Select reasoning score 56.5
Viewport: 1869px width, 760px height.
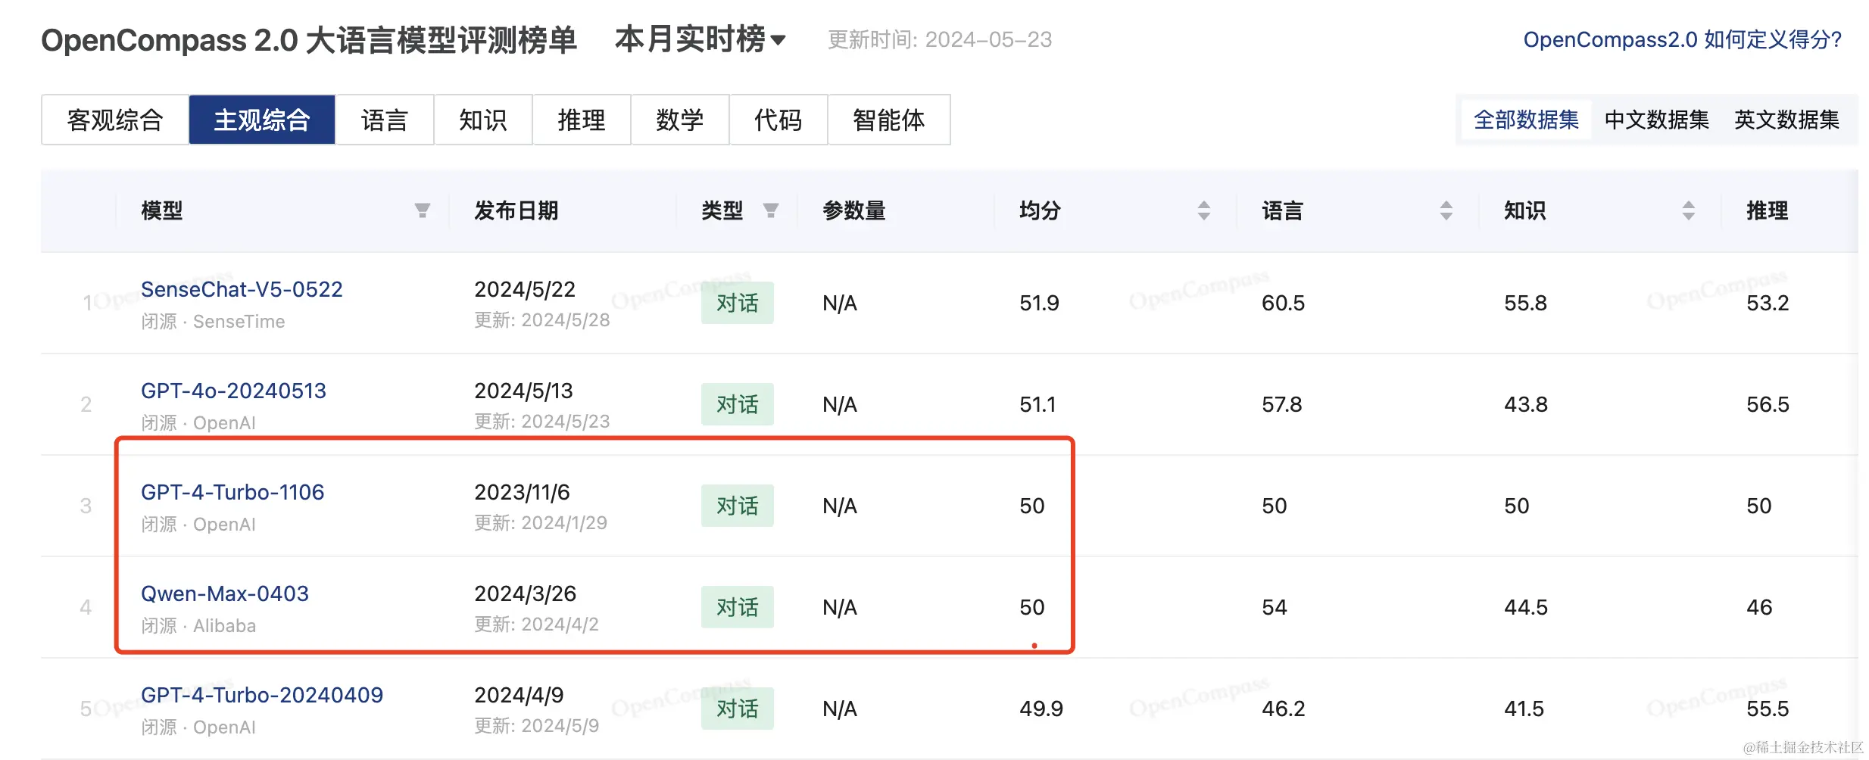(x=1768, y=404)
